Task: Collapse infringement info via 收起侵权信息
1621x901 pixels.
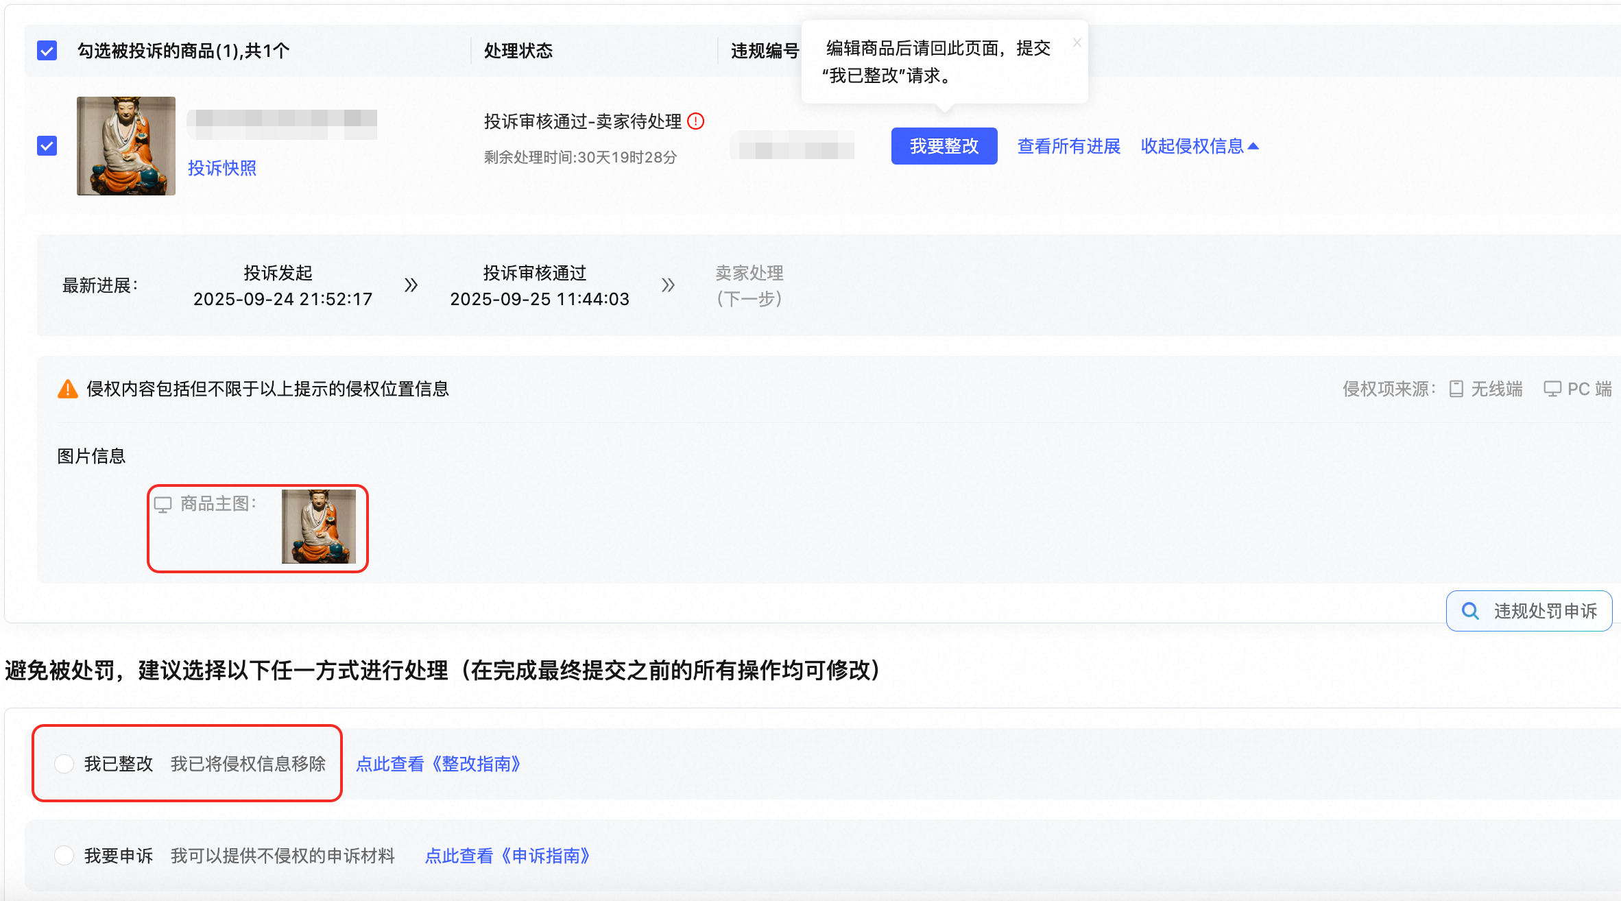Action: coord(1200,146)
